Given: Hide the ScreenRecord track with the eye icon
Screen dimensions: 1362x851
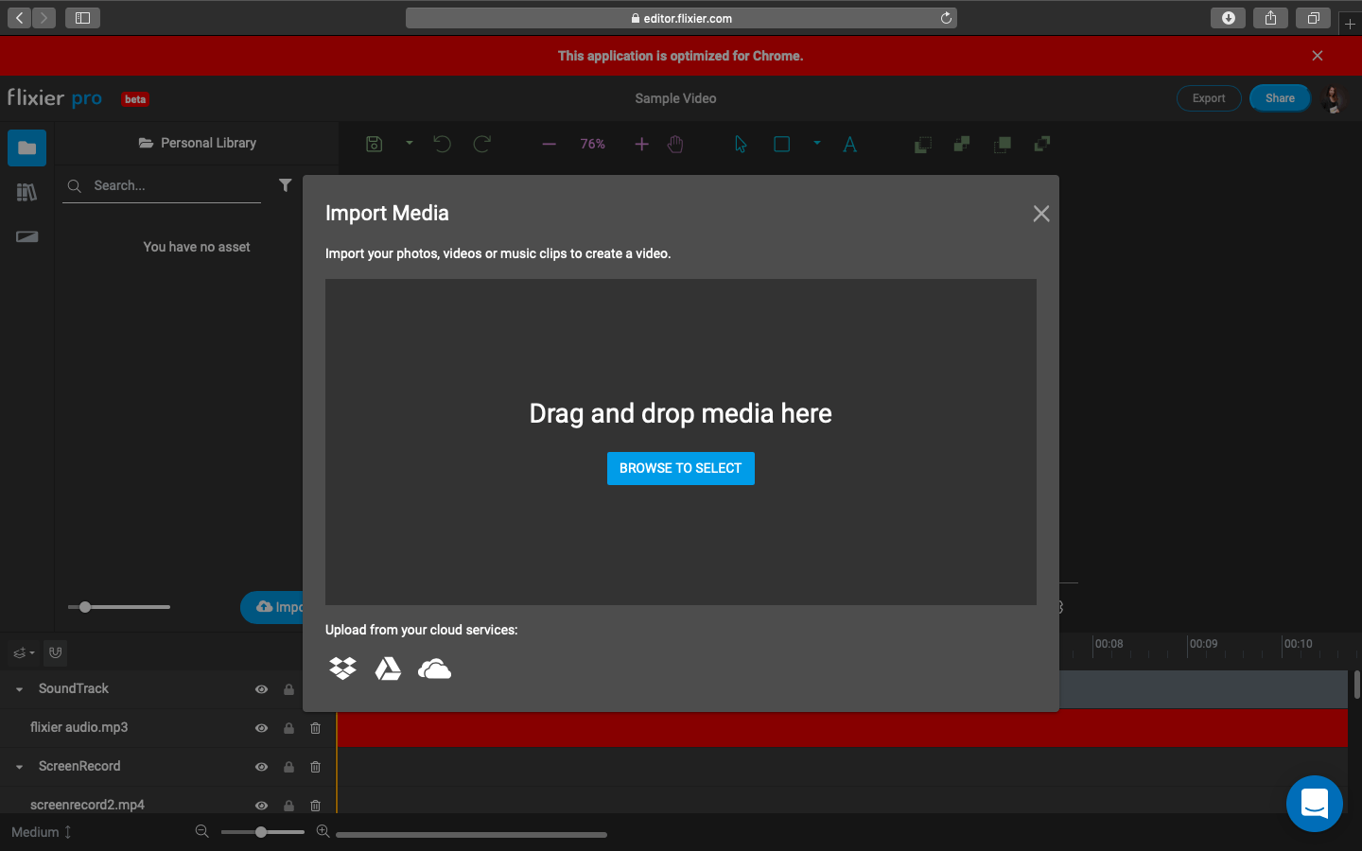Looking at the screenshot, I should (x=261, y=767).
